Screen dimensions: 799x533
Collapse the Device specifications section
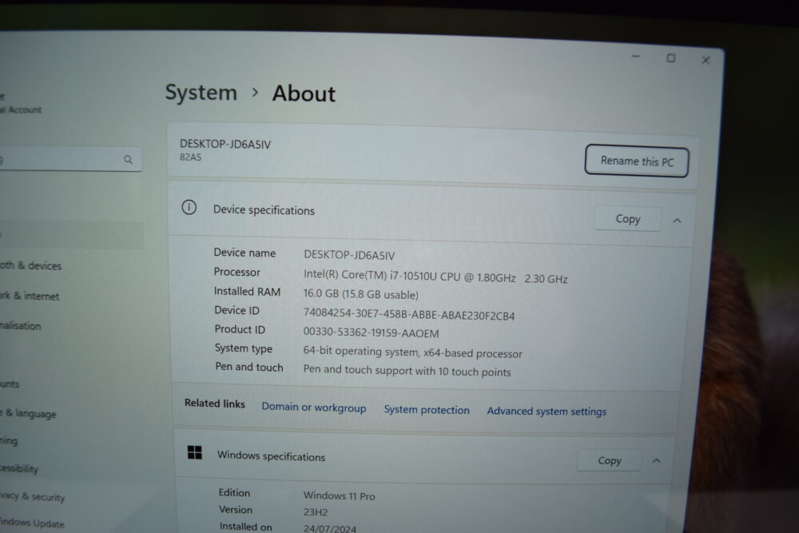pos(677,221)
